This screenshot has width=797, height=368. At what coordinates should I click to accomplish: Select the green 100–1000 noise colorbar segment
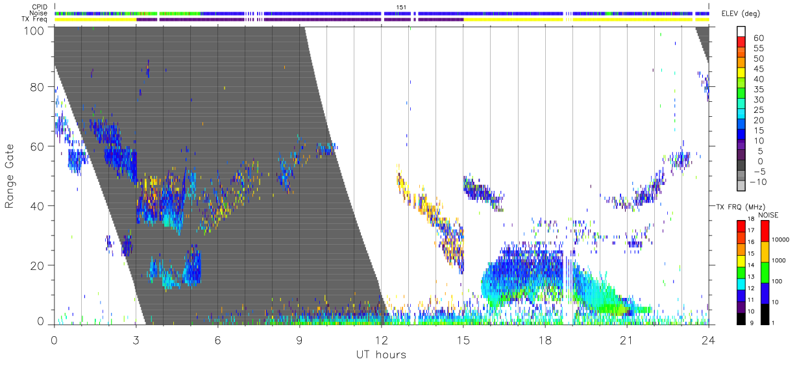click(764, 272)
